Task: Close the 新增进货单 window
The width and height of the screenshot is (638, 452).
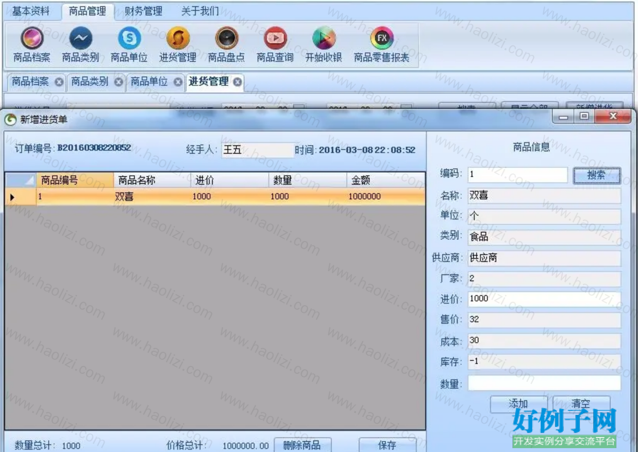Action: click(613, 116)
